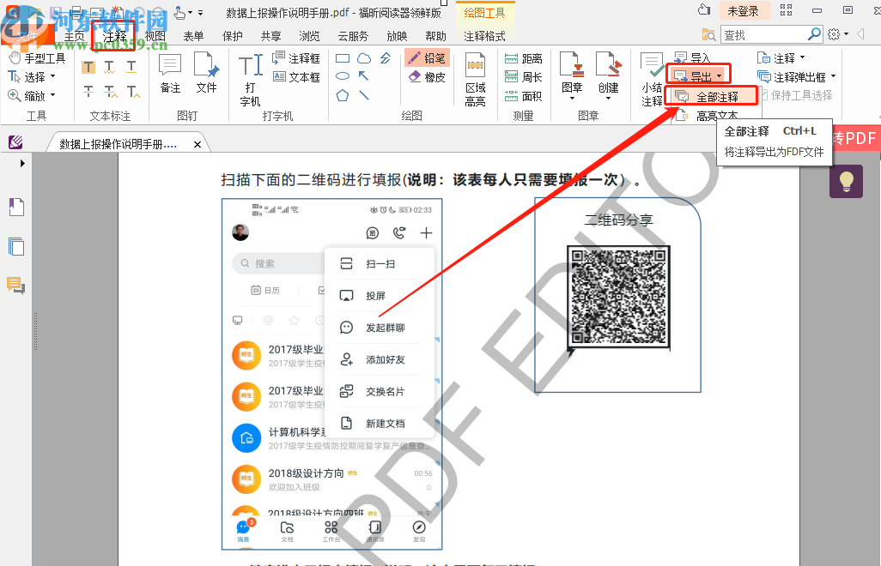The width and height of the screenshot is (881, 566).
Task: Switch to the 视图 ribbon tab
Action: click(x=155, y=36)
